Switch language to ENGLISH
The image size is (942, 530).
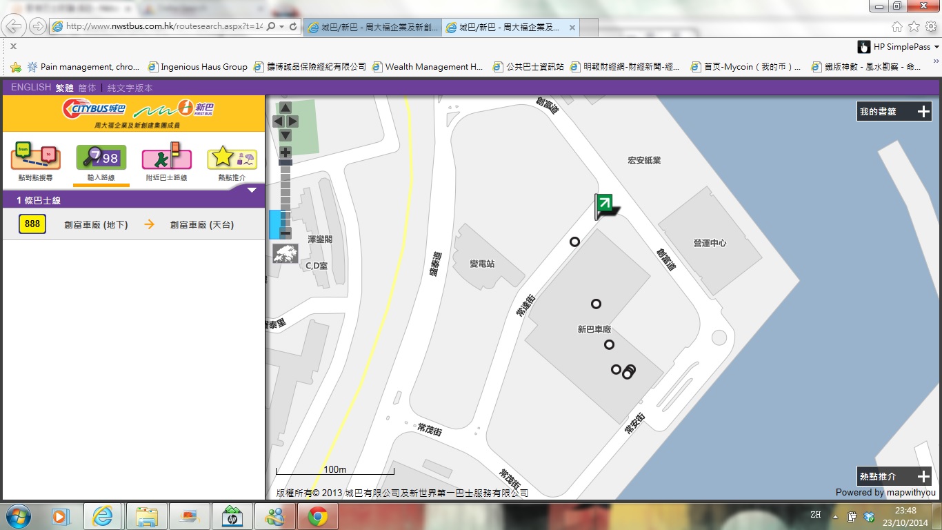pos(31,88)
